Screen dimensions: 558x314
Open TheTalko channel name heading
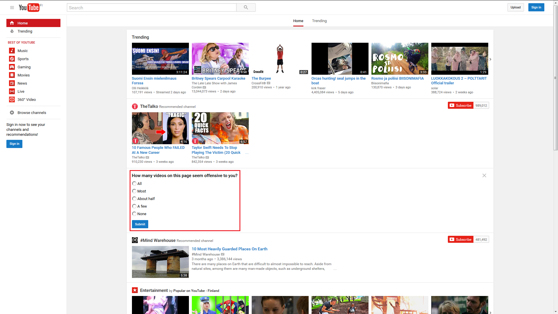[149, 106]
